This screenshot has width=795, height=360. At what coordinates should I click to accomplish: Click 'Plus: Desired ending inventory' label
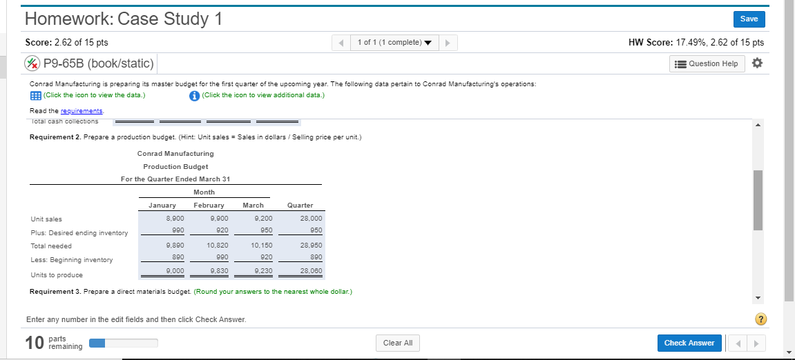tap(79, 233)
